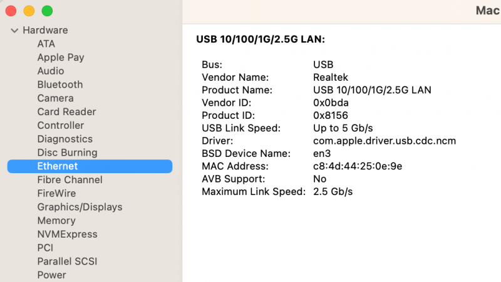Select Memory in the sidebar

56,221
